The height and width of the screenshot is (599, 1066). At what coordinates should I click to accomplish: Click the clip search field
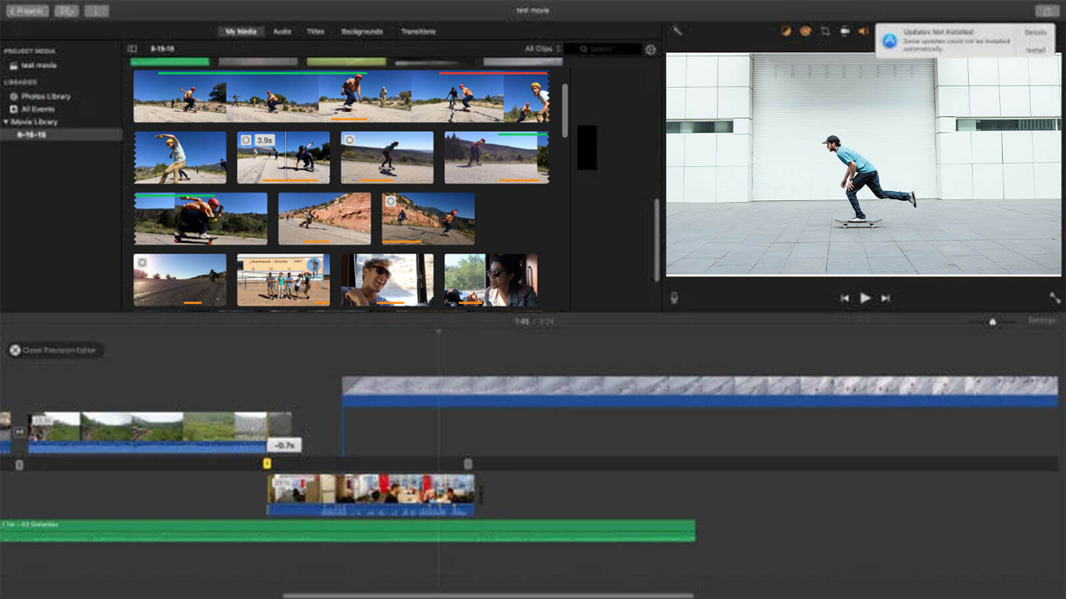[x=602, y=49]
